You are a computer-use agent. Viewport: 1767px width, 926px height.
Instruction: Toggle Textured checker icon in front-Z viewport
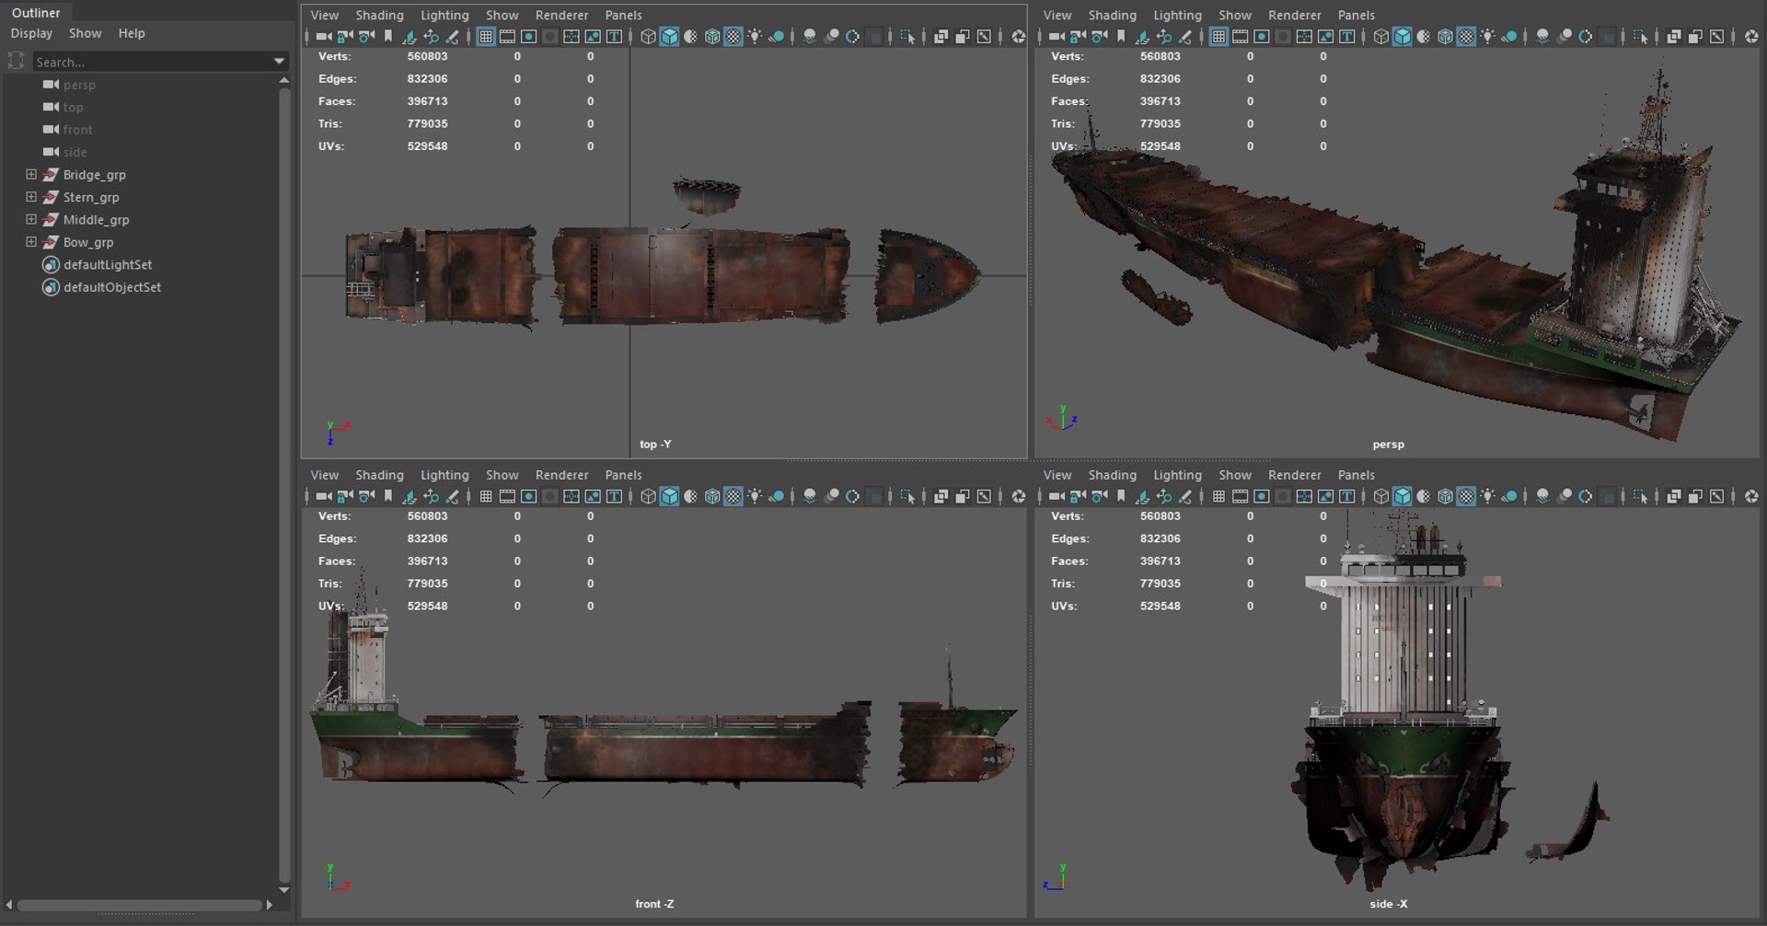point(733,496)
